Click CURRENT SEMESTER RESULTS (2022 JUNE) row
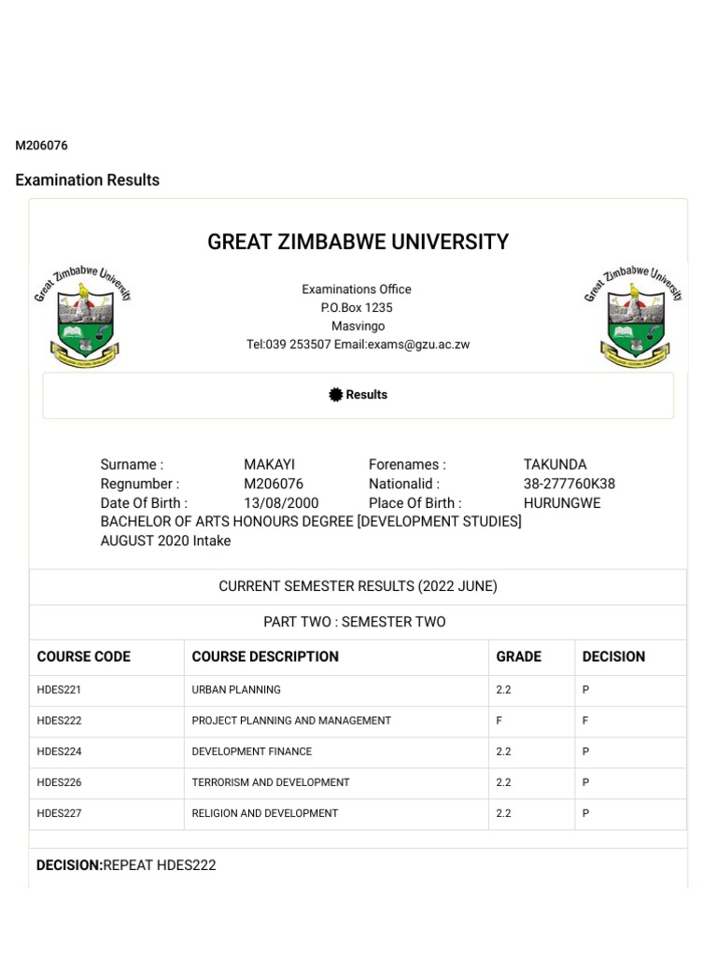 pos(358,586)
